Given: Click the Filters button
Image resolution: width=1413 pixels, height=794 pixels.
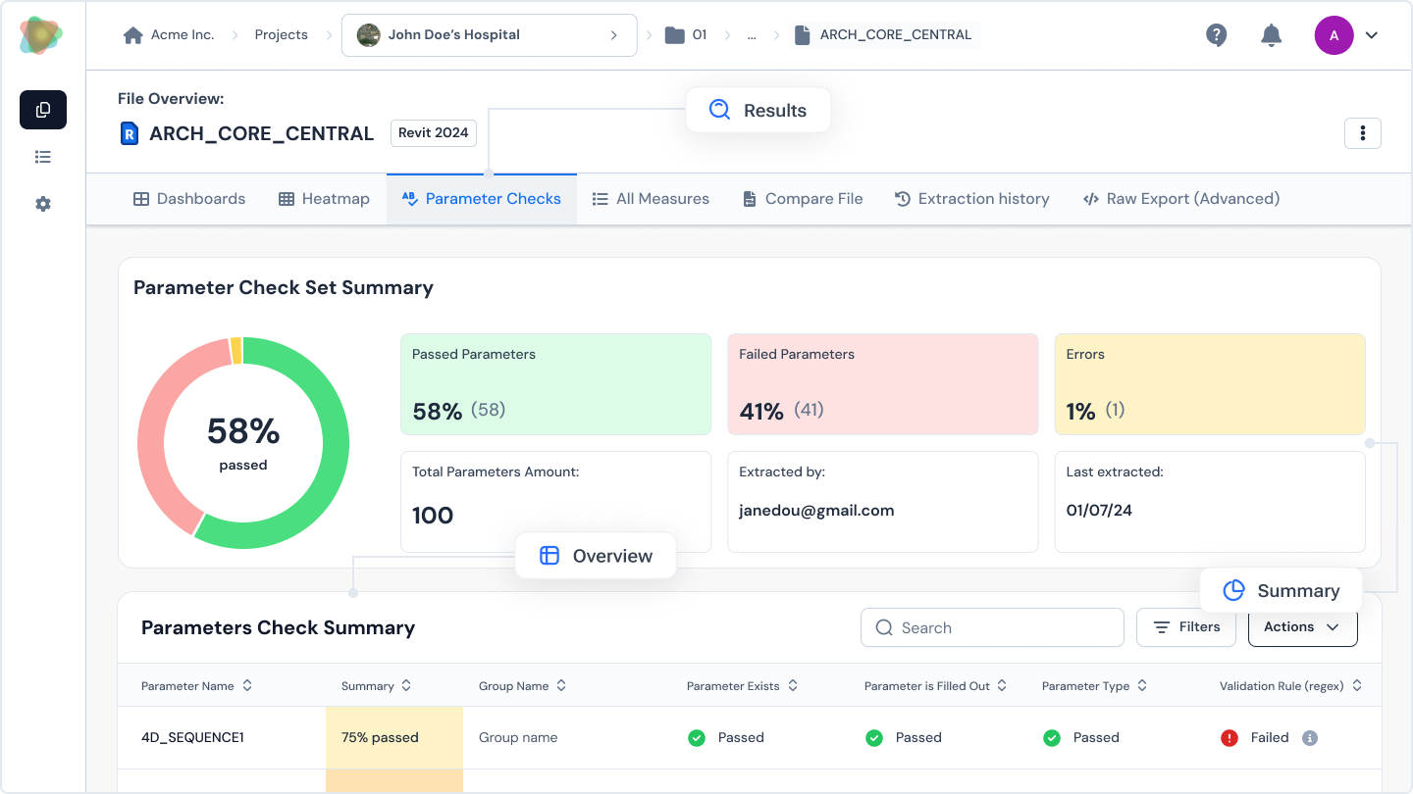Looking at the screenshot, I should coord(1185,627).
